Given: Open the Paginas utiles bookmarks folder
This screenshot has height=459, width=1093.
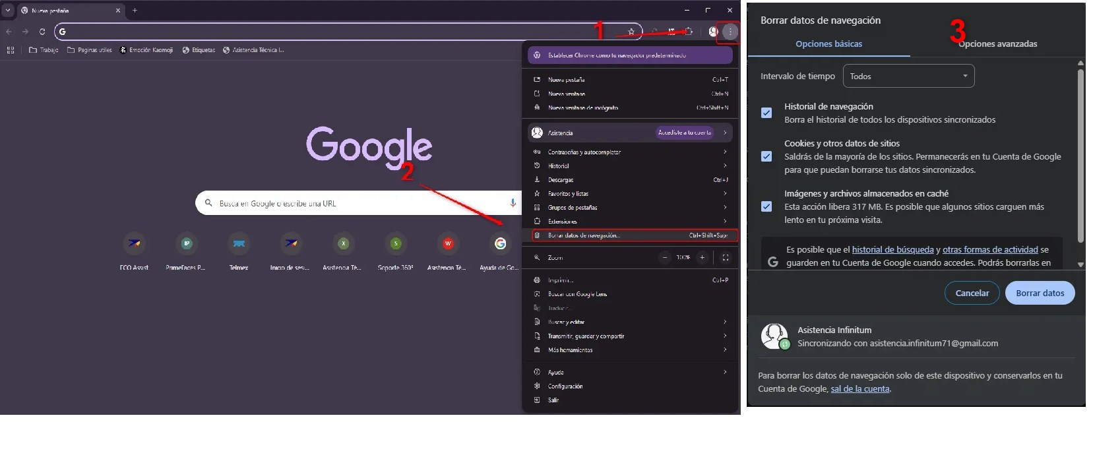Looking at the screenshot, I should (x=90, y=50).
